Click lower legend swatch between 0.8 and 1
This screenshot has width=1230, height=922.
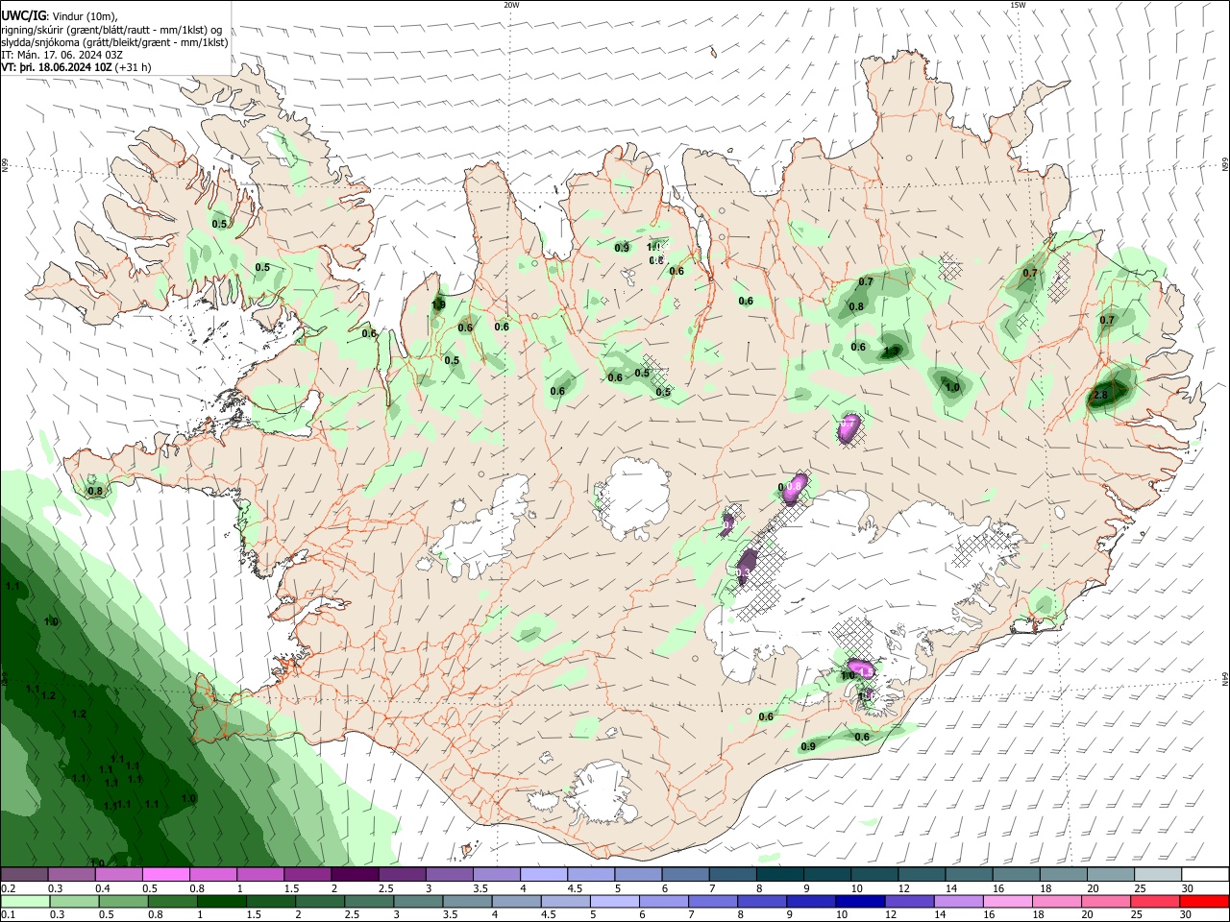coord(172,902)
